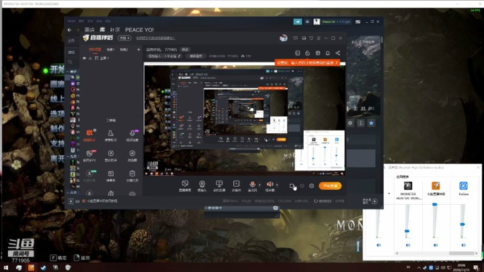Add a 摄像头 camera source
484x272 pixels.
[x=202, y=186]
